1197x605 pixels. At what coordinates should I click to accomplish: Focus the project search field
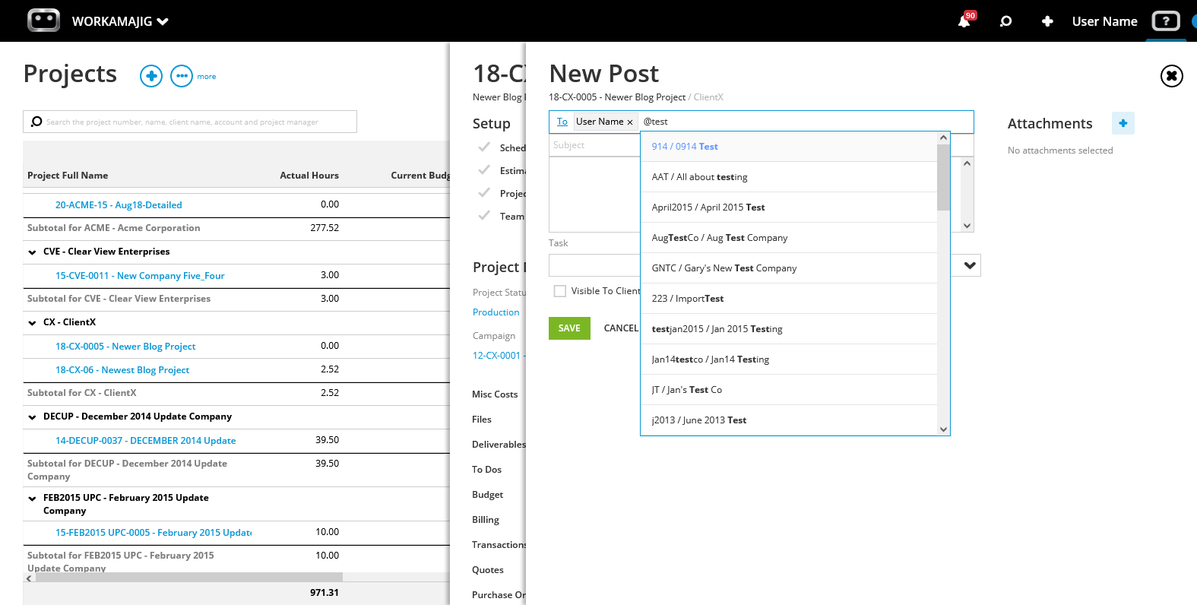(190, 122)
